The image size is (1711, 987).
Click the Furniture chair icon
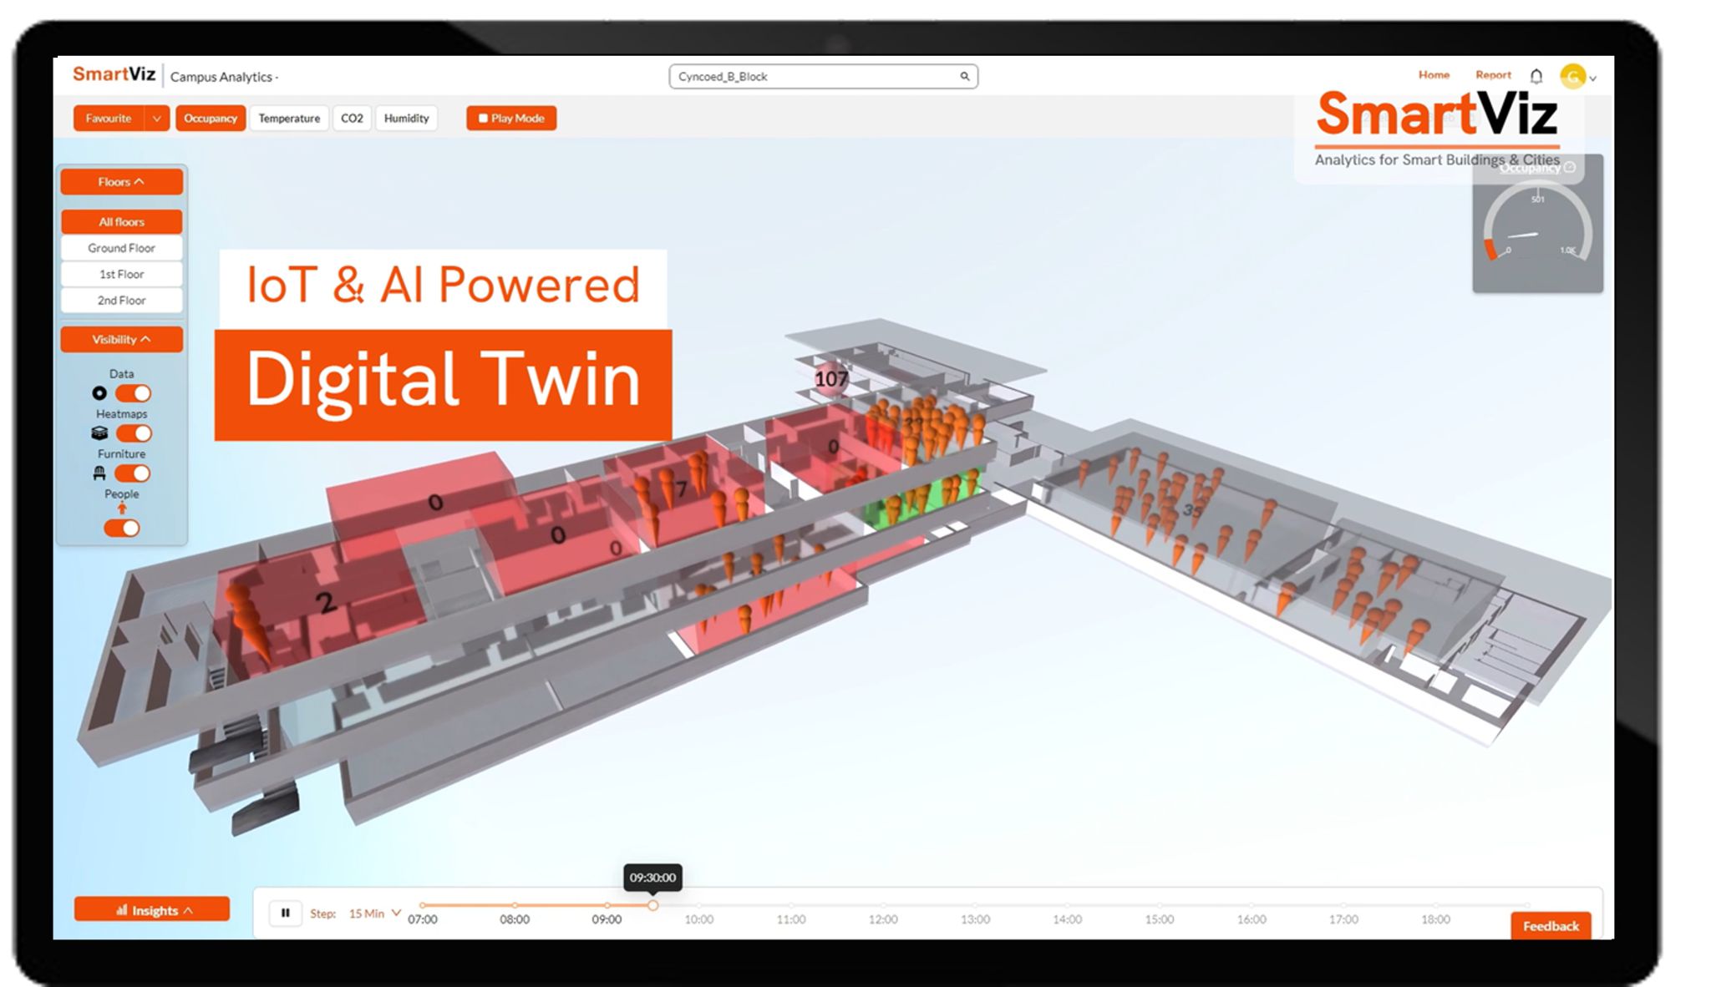(x=100, y=473)
